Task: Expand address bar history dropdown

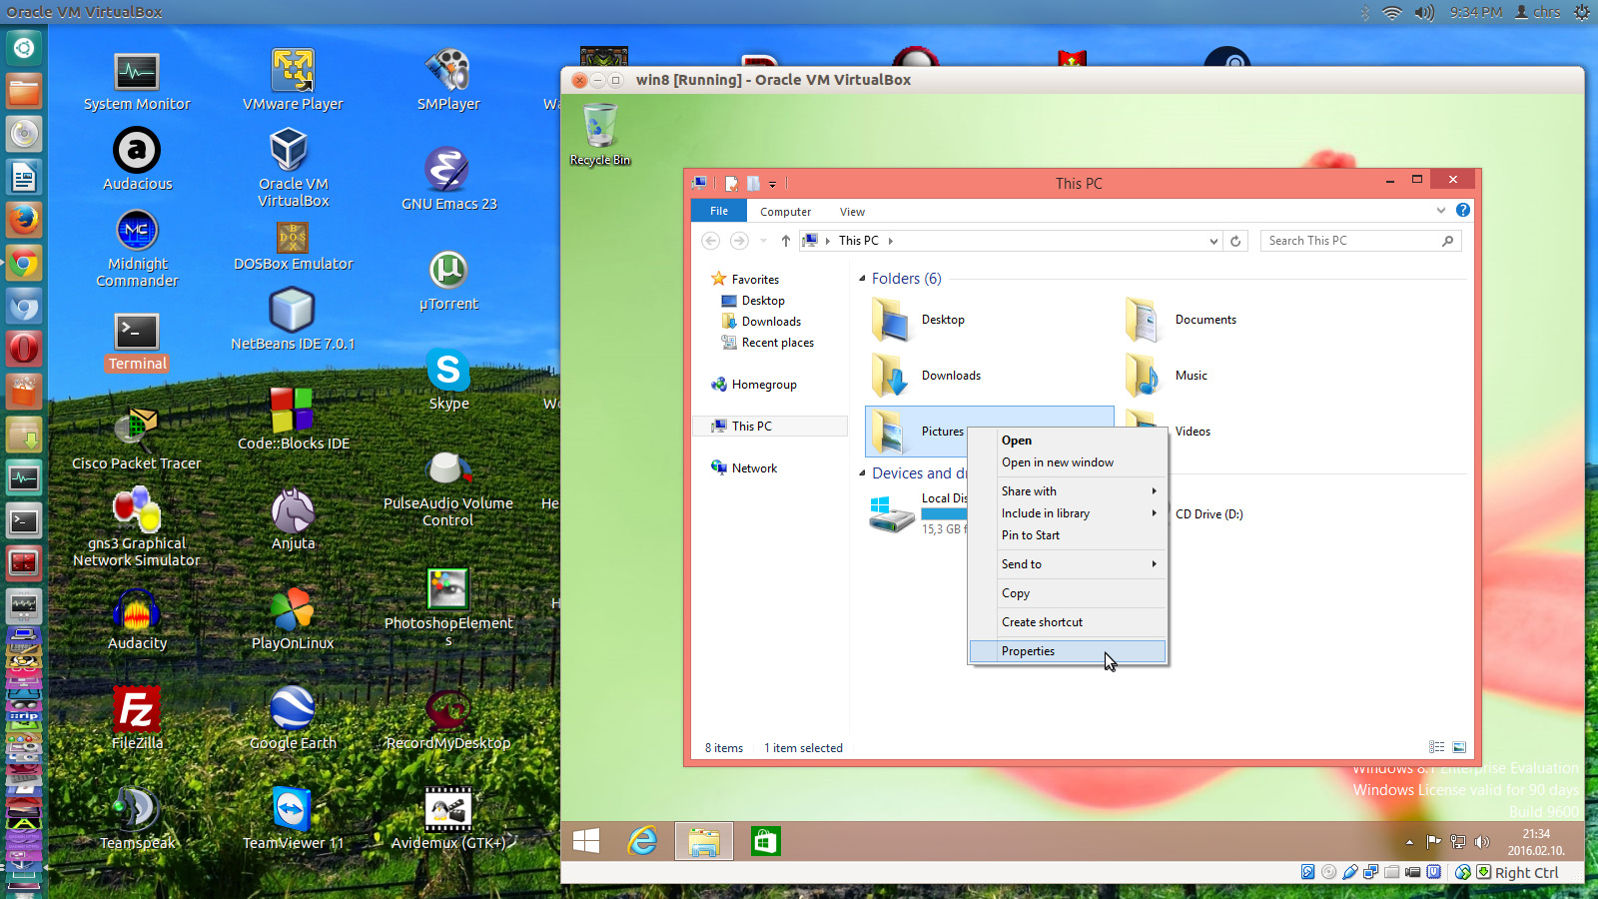Action: point(1213,241)
